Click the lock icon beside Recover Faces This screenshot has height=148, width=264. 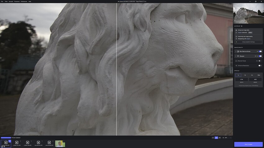[x=257, y=61]
